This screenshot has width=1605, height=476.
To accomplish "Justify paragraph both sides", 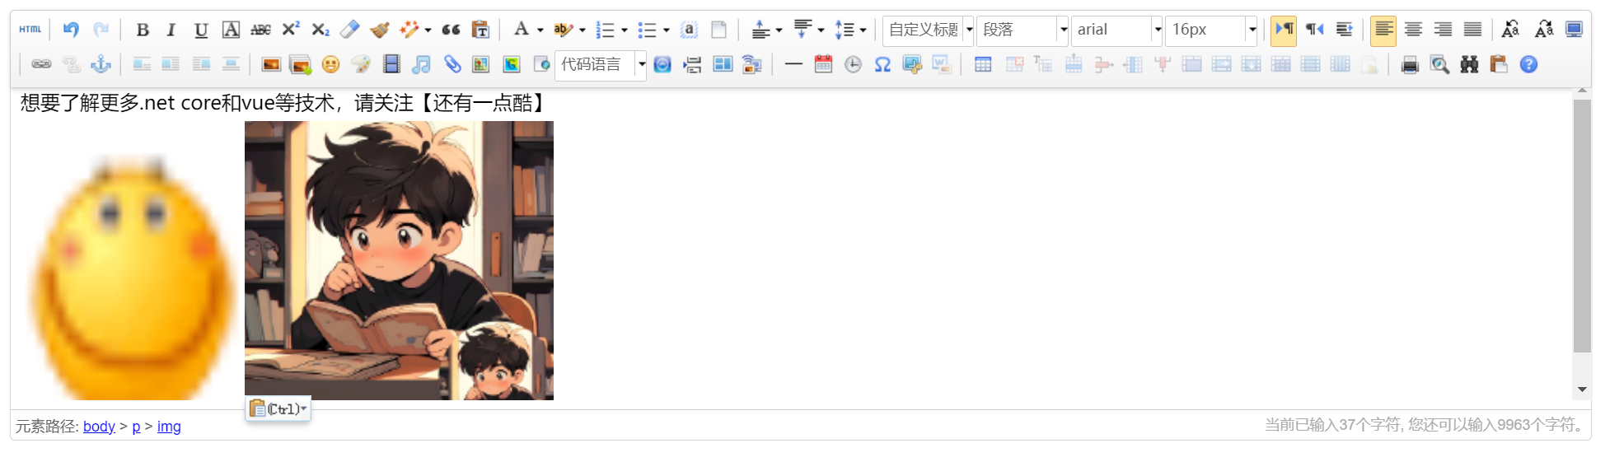I will click(1472, 30).
